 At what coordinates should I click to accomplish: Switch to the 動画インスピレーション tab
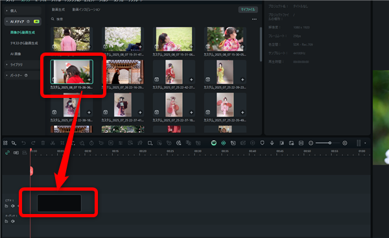[86, 10]
